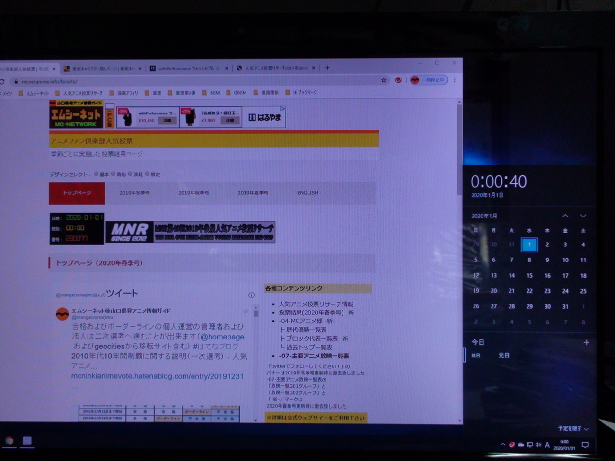Go to next month in the calendar

click(x=583, y=216)
